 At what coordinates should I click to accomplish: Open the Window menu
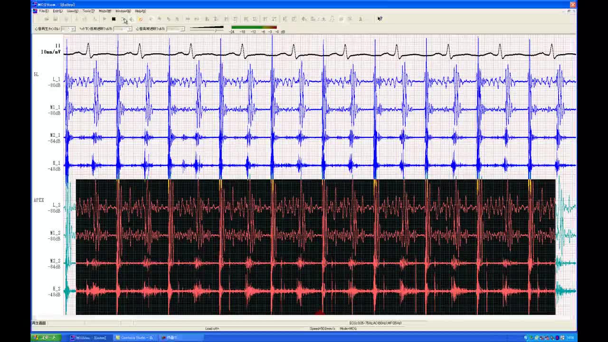pyautogui.click(x=123, y=11)
